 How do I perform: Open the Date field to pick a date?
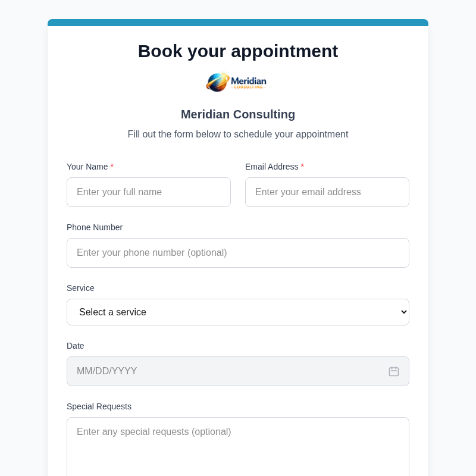226,371
